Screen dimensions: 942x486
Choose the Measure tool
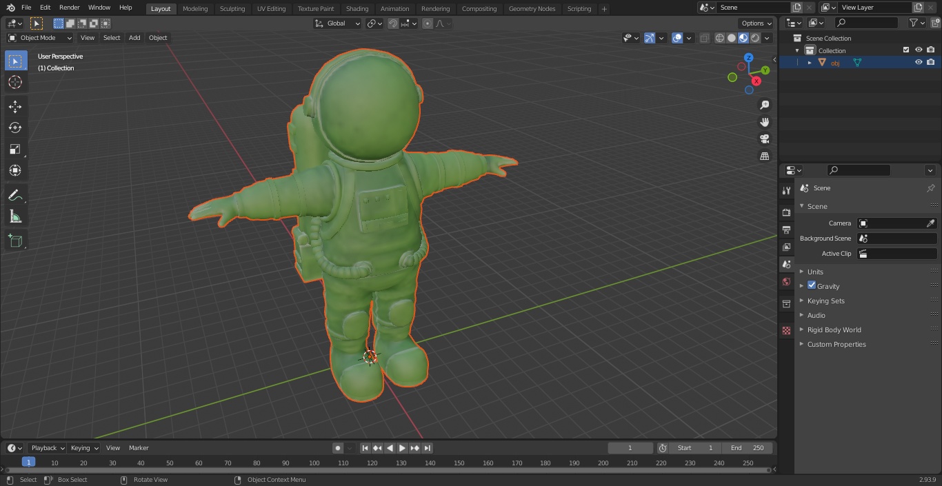click(x=15, y=217)
